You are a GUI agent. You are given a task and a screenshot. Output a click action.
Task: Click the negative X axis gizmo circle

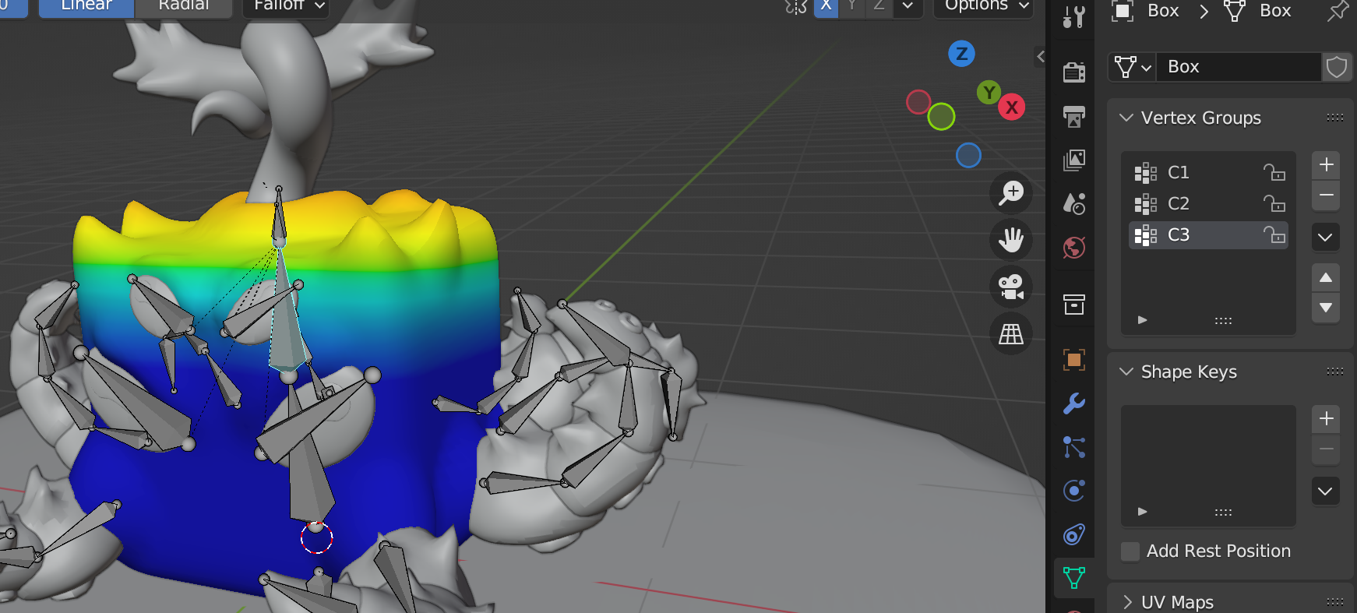point(918,102)
